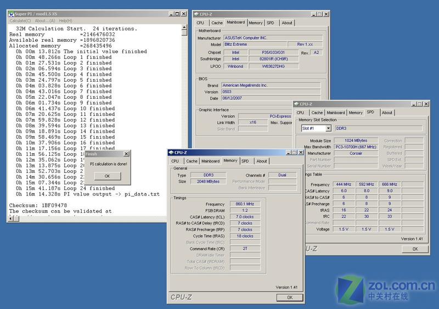
Task: Click the Max Bandwidth field PC3-10700H
Action: [x=356, y=147]
